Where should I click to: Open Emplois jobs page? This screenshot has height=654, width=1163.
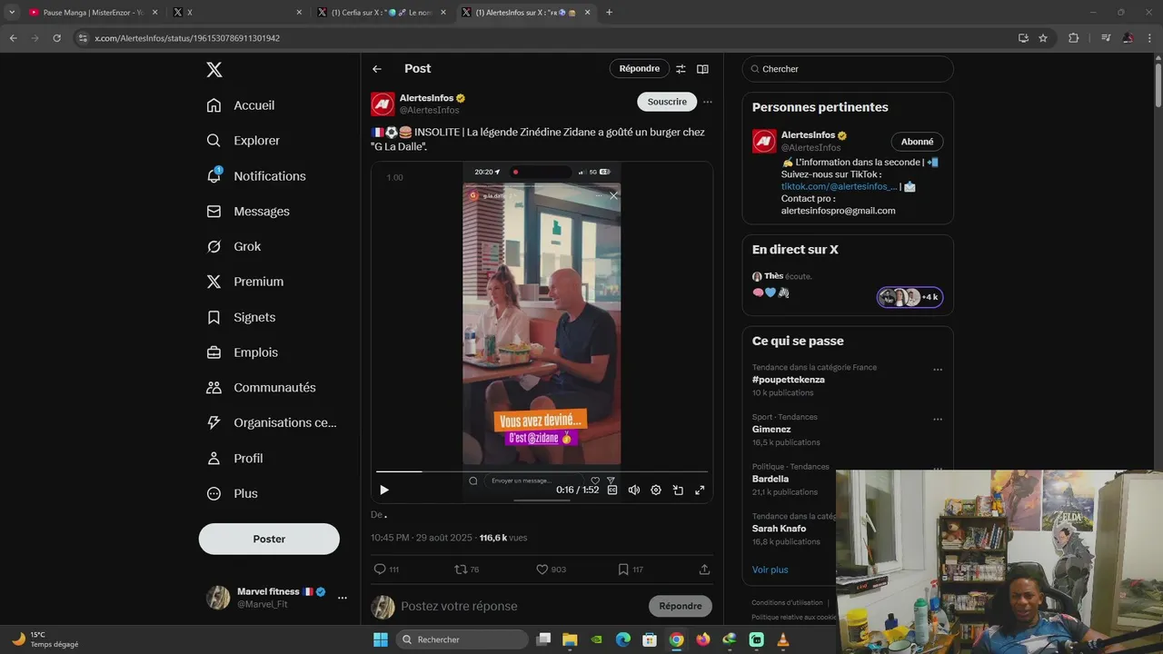click(243, 352)
